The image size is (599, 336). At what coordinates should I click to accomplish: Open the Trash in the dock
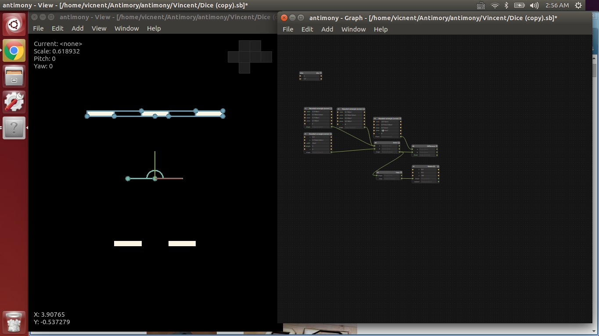coord(14,322)
